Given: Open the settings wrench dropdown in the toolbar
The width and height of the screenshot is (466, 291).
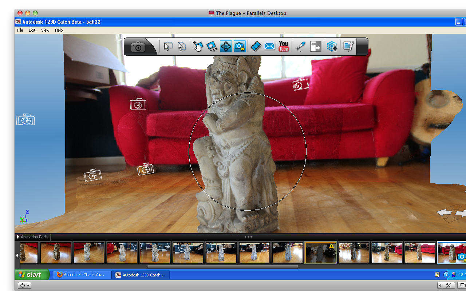Looking at the screenshot, I should (x=348, y=47).
